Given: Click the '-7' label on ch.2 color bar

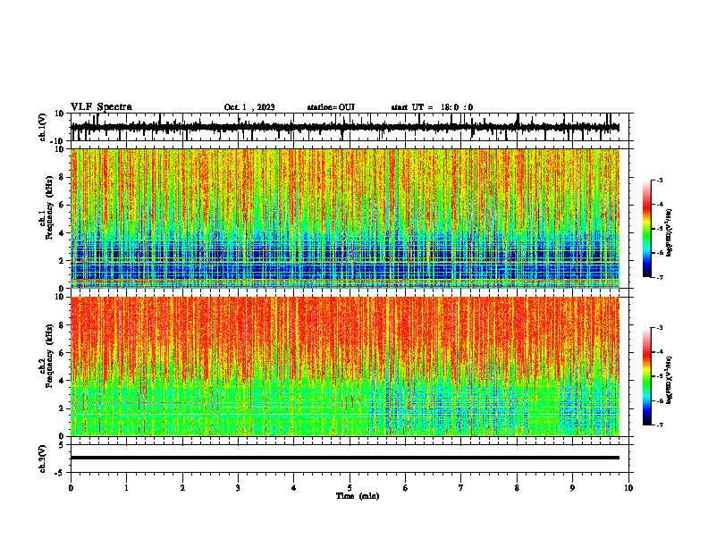Looking at the screenshot, I should click(659, 425).
